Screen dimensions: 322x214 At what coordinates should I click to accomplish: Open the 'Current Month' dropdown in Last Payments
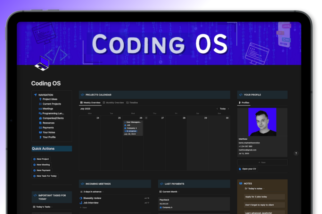click(x=170, y=192)
